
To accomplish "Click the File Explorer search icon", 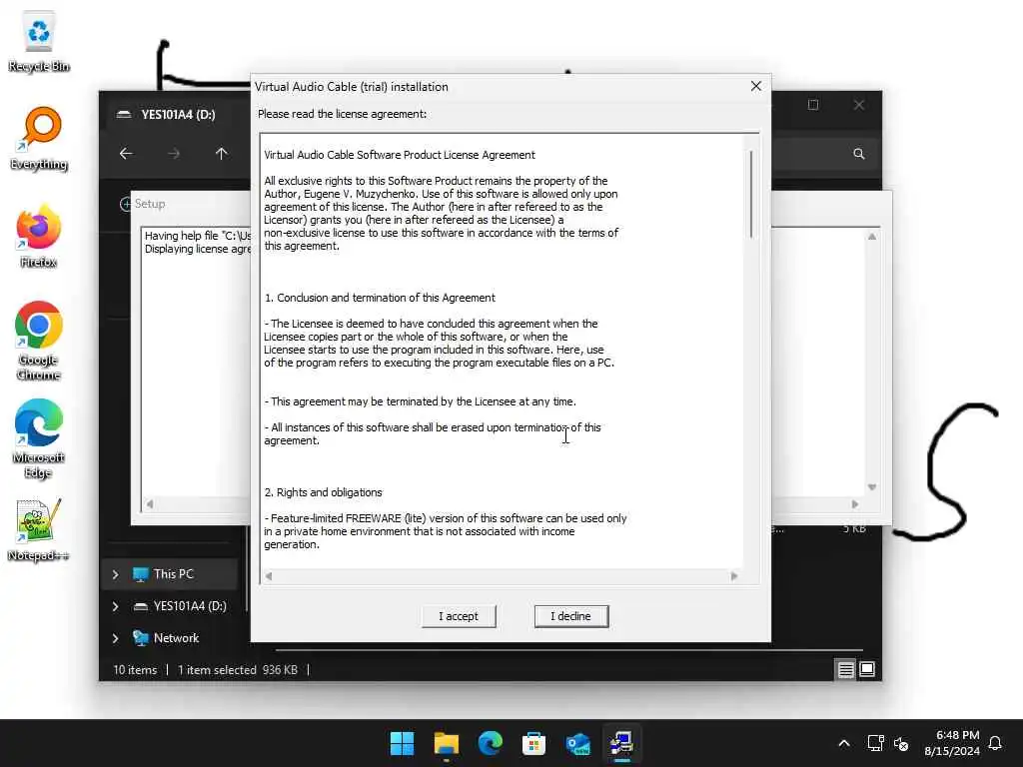I will tap(858, 154).
